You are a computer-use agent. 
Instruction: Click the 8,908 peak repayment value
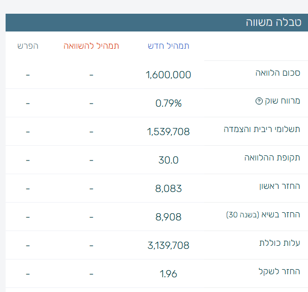(168, 217)
